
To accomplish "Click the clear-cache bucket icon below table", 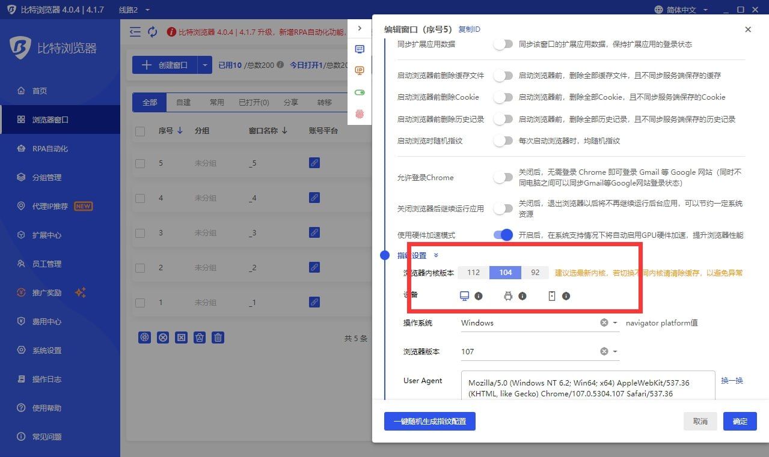I will click(x=200, y=337).
